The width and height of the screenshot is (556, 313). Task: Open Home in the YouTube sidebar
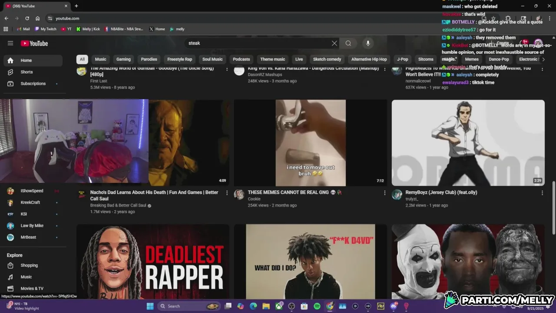33,60
